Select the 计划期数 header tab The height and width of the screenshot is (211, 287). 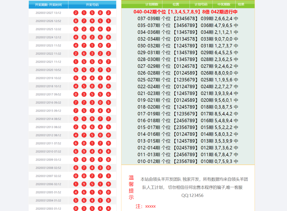click(x=152, y=4)
